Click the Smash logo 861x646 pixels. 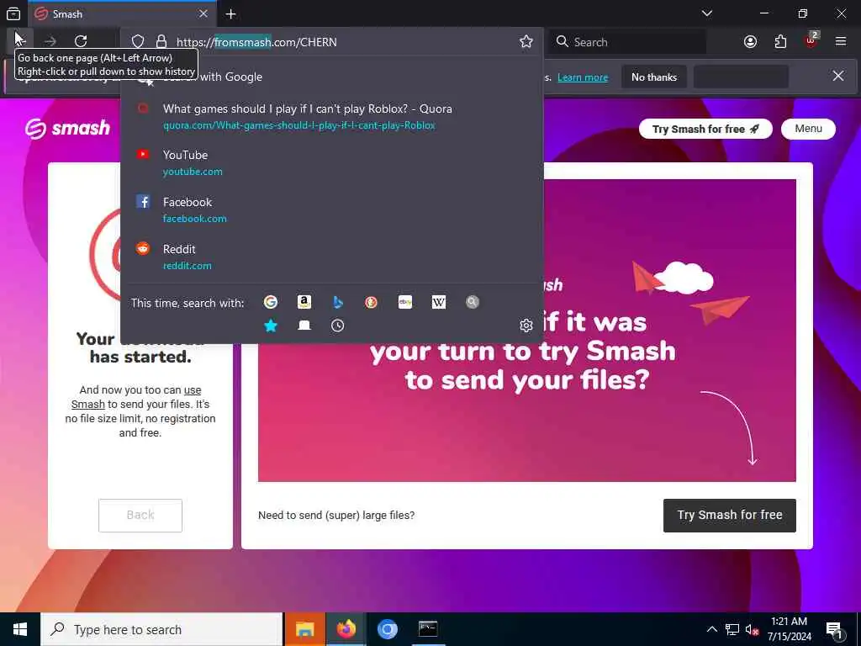67,129
